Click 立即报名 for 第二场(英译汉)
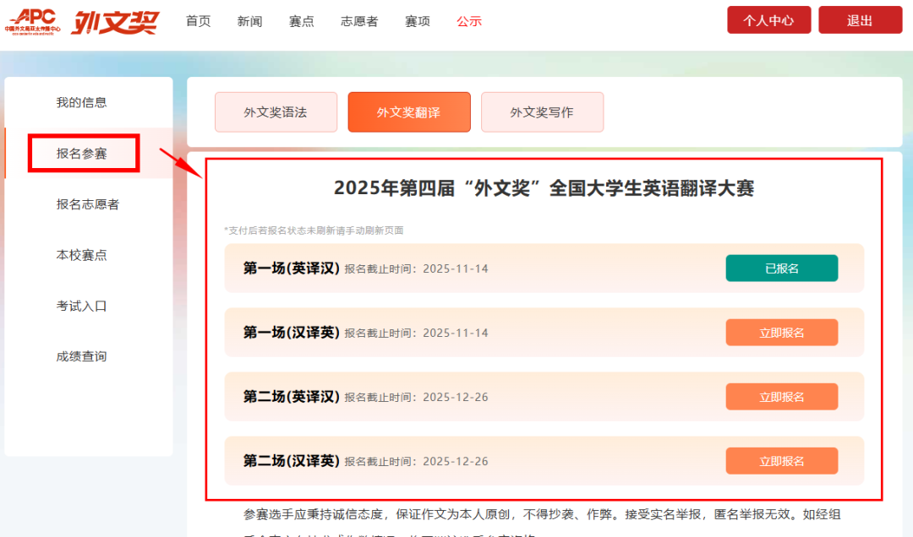The width and height of the screenshot is (913, 537). [x=781, y=397]
